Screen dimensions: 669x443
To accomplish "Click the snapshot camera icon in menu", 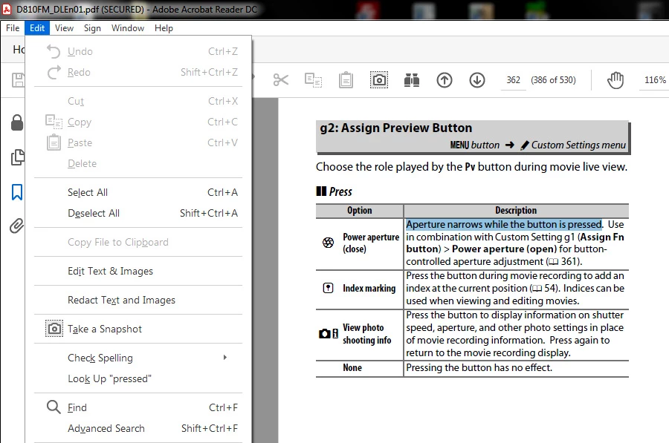I will [x=54, y=329].
